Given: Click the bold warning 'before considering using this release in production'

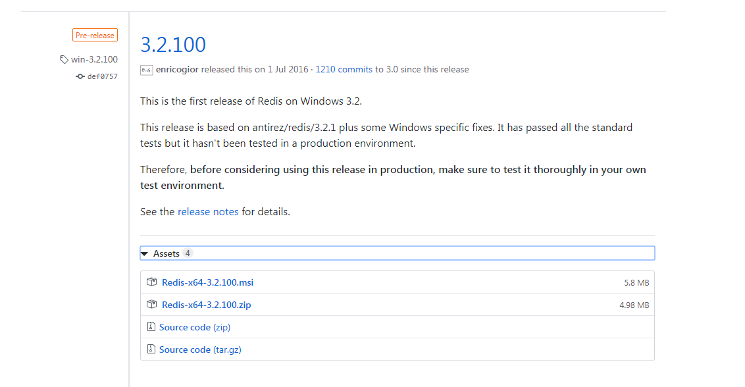Looking at the screenshot, I should click(312, 170).
